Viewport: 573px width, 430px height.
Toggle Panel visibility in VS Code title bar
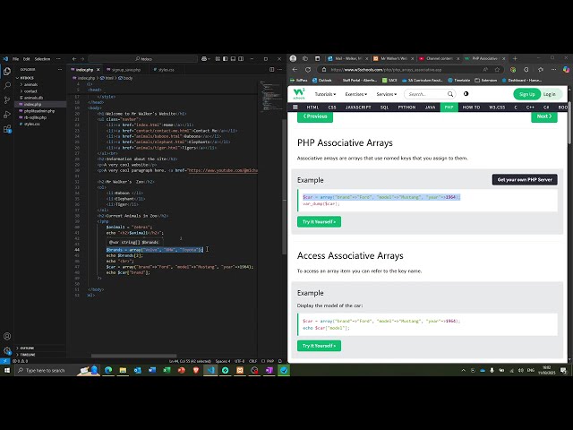(x=233, y=58)
